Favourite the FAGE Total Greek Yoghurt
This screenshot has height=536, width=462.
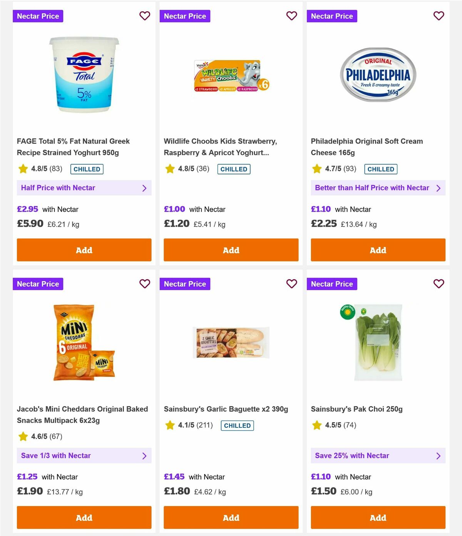point(145,16)
